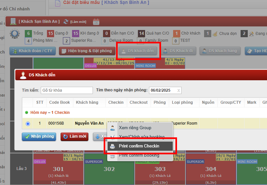This screenshot has height=185, width=267.
Task: Click the red Đang ở status counter box
Action: [x=50, y=33]
